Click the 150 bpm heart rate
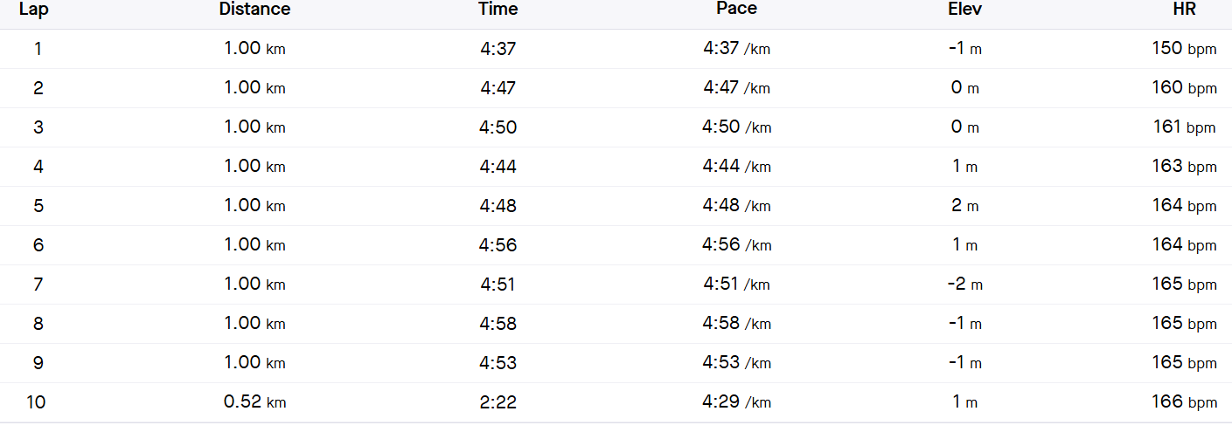The image size is (1232, 432). [x=1184, y=49]
